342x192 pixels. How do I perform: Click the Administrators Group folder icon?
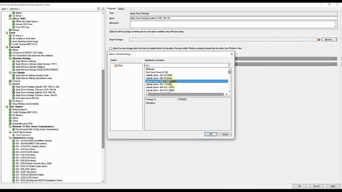pyautogui.click(x=10, y=138)
